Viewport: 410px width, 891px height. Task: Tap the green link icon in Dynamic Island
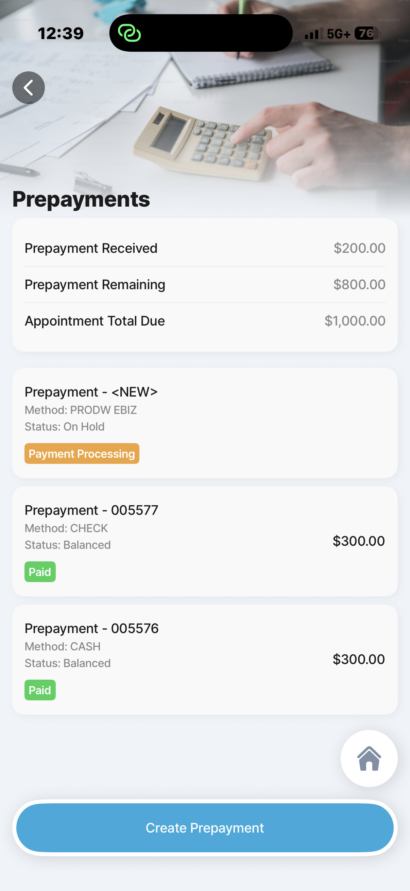tap(130, 33)
